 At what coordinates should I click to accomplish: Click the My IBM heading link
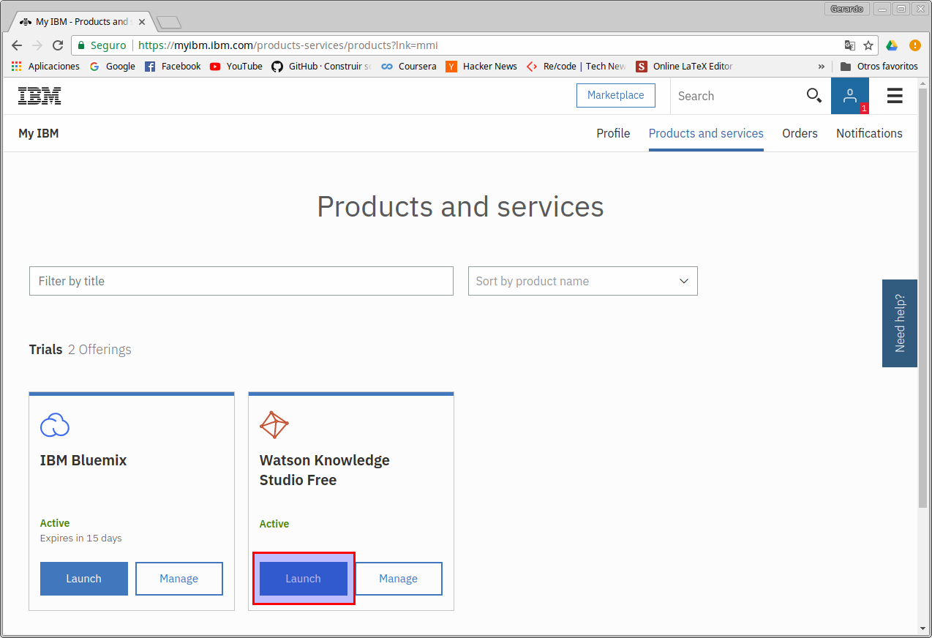(39, 133)
